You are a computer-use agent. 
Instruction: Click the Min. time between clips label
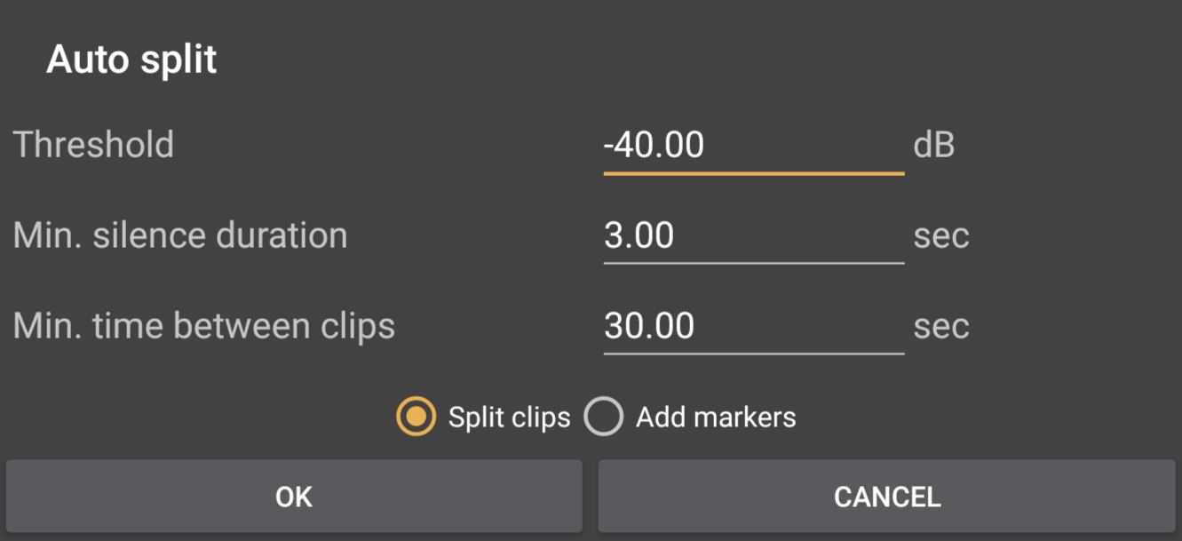pyautogui.click(x=204, y=326)
